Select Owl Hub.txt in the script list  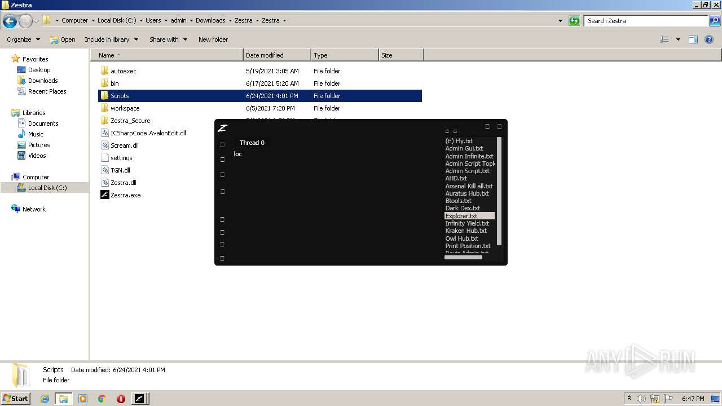pyautogui.click(x=461, y=239)
